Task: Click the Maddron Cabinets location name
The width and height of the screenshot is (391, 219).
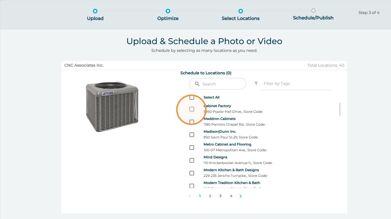Action: point(220,119)
